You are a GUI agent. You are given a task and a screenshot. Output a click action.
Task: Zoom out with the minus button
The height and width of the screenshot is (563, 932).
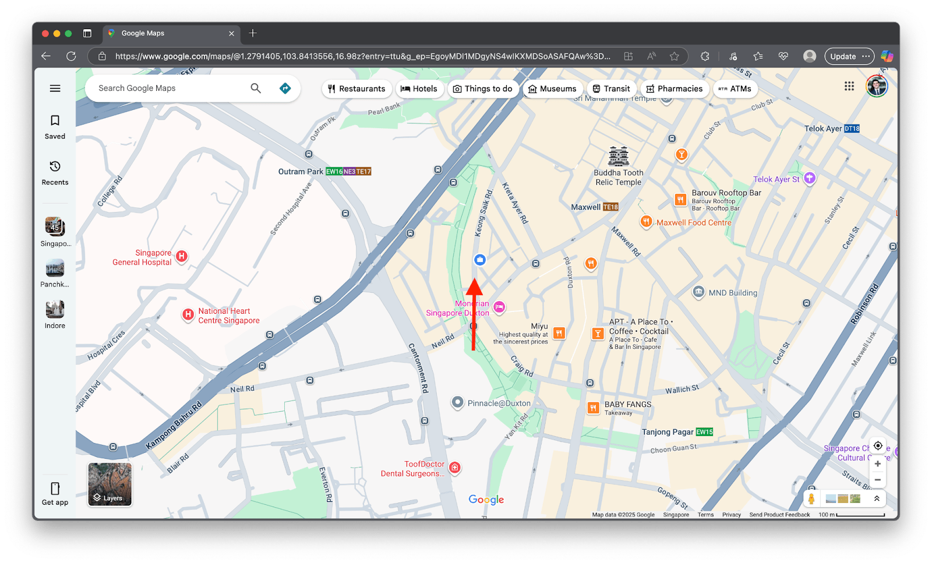(878, 480)
